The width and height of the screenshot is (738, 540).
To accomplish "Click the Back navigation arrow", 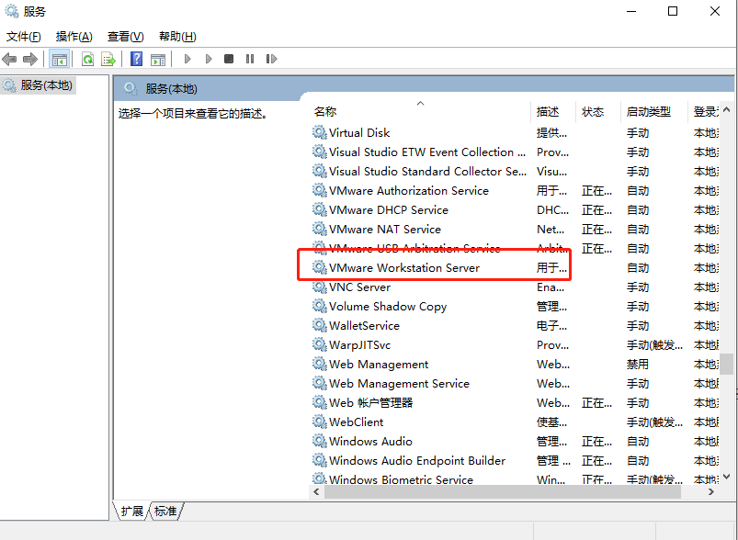I will 10,59.
